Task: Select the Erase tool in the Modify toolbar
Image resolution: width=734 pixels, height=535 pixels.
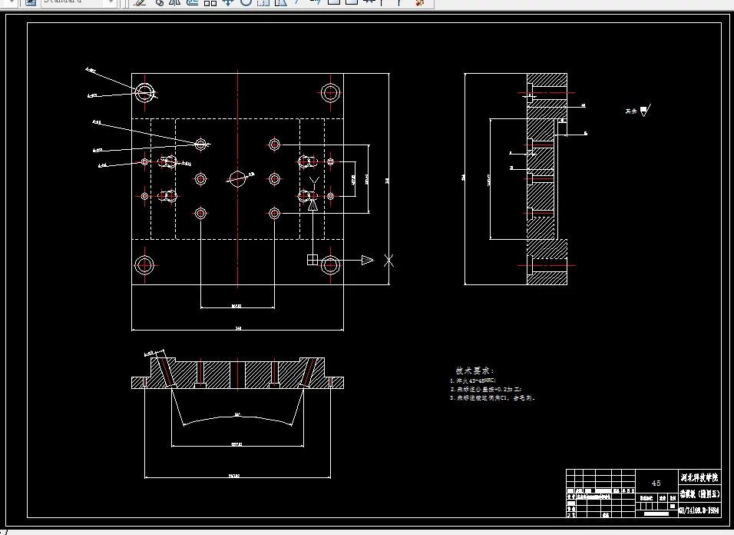Action: [x=140, y=2]
